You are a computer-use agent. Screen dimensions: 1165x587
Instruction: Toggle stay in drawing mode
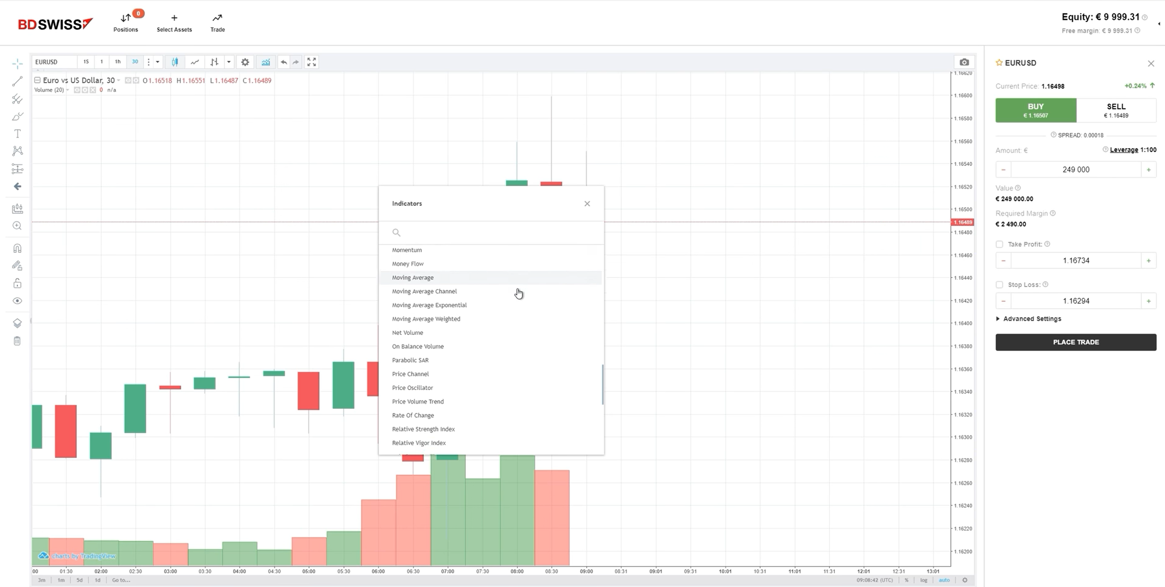pyautogui.click(x=17, y=266)
